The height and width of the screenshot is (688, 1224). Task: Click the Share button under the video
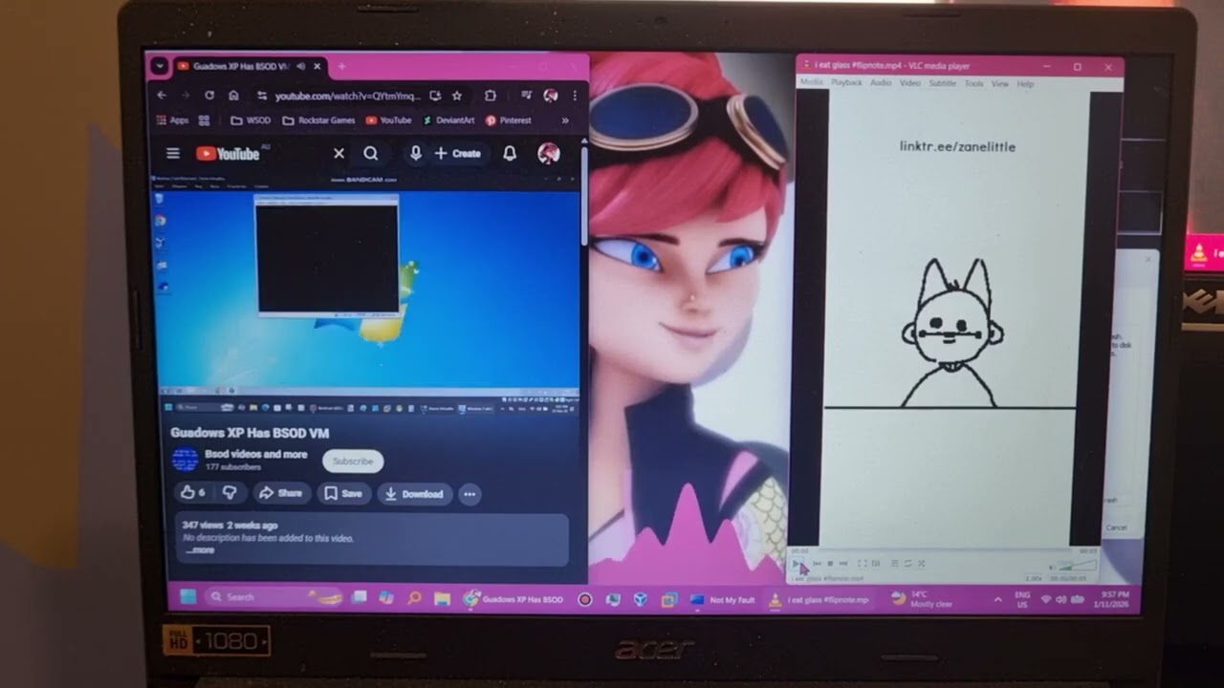280,493
